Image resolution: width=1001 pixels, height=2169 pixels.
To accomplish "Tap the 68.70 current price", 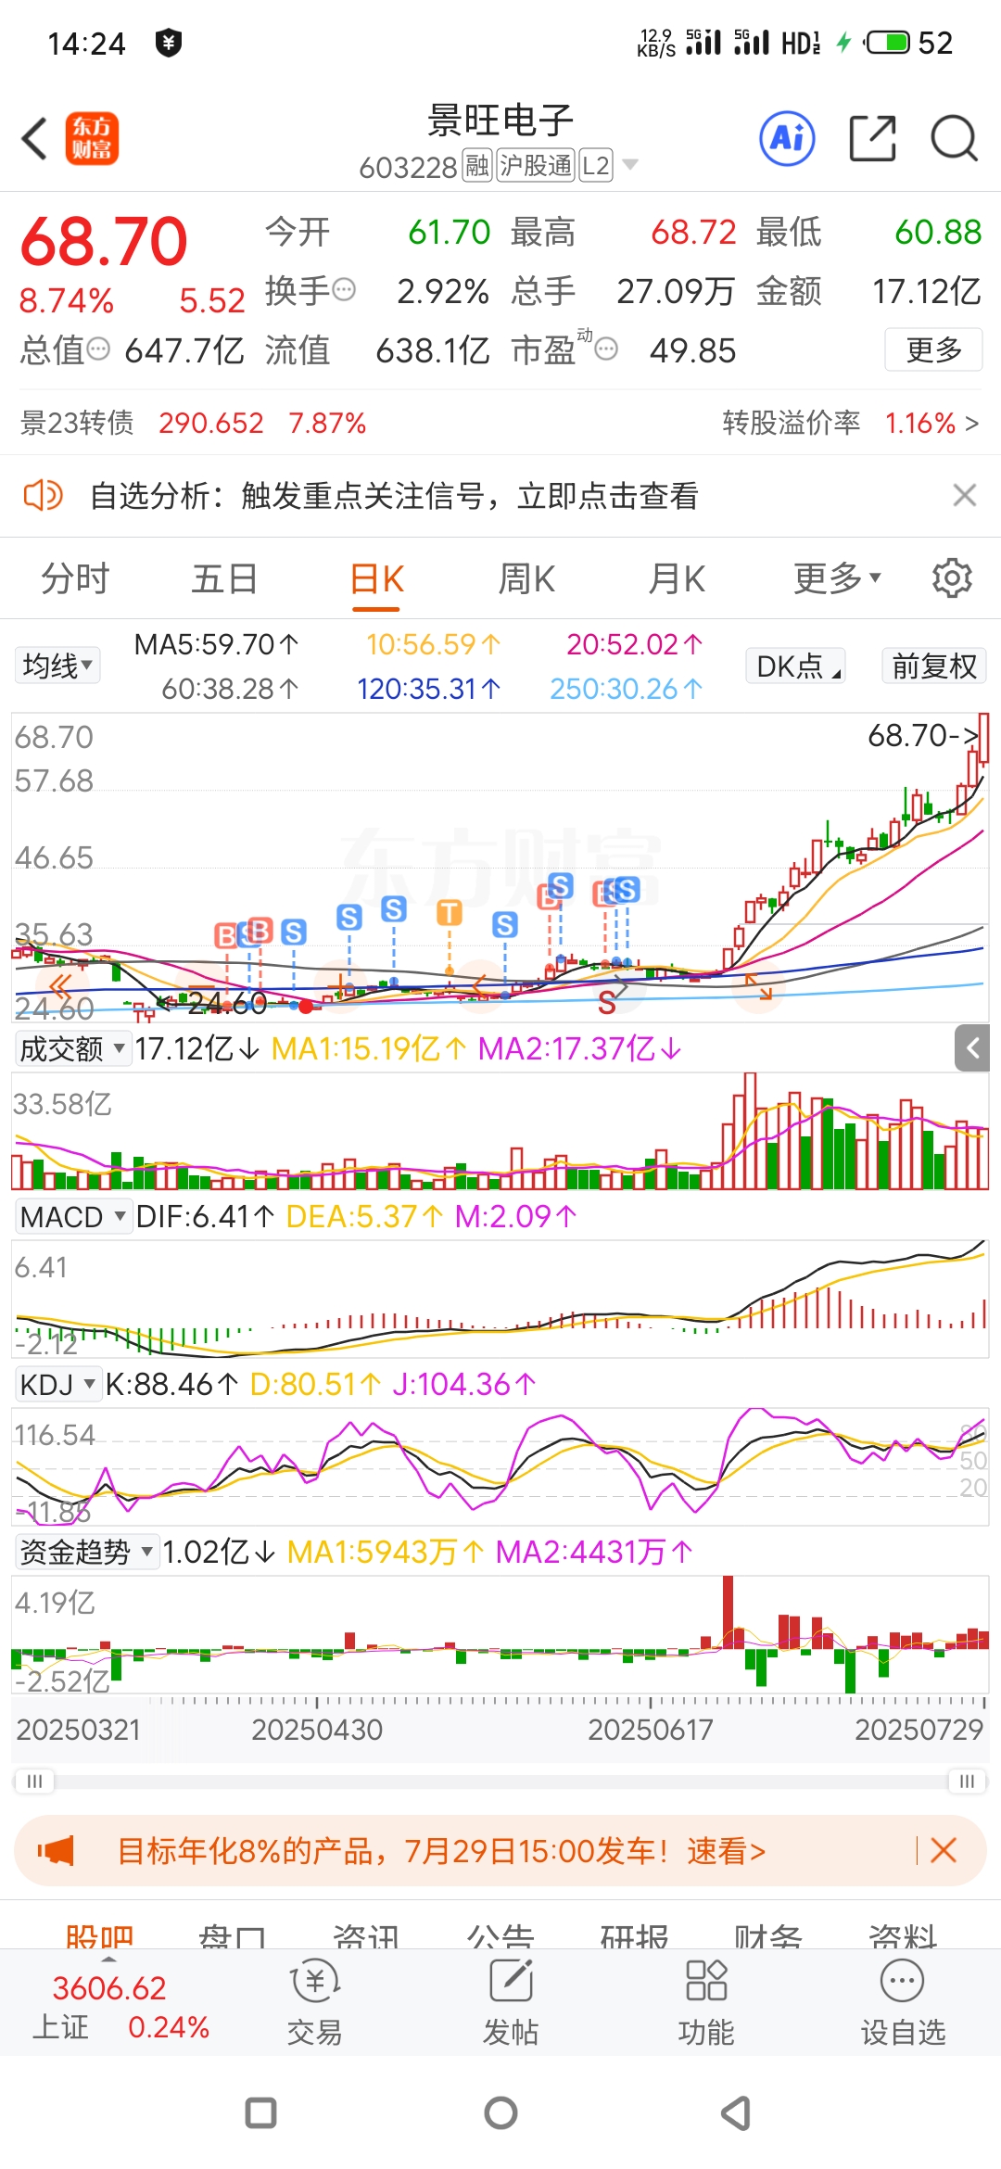I will point(104,241).
